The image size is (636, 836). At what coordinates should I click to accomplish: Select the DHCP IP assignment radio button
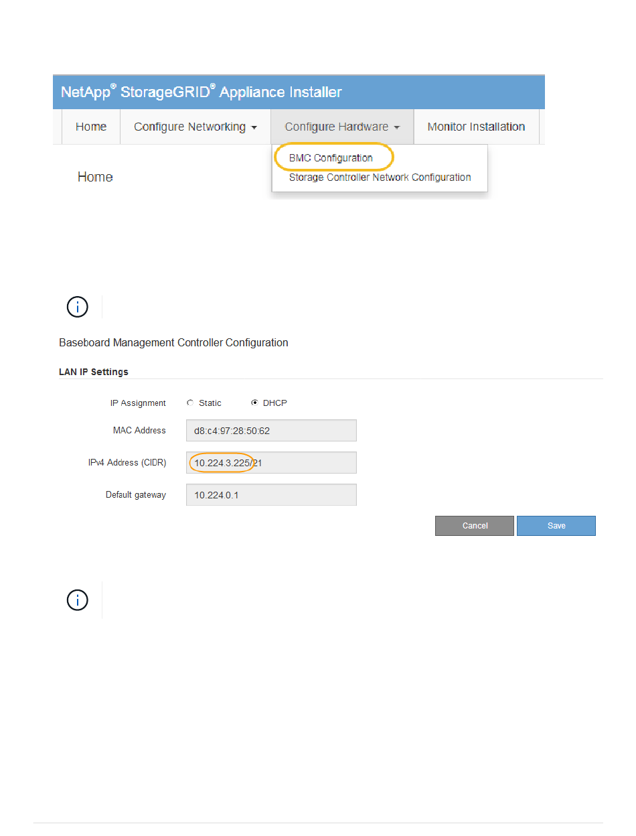tap(254, 403)
